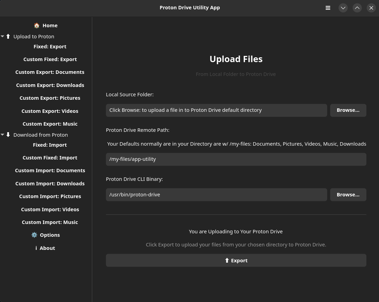This screenshot has width=379, height=302.
Task: Click Upload to Proton section header
Action: pos(34,36)
